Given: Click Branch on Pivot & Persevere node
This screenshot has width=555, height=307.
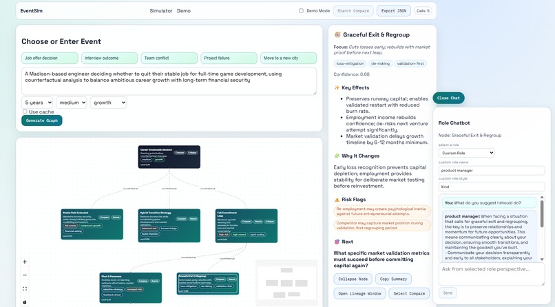Looking at the screenshot, I should (155, 281).
